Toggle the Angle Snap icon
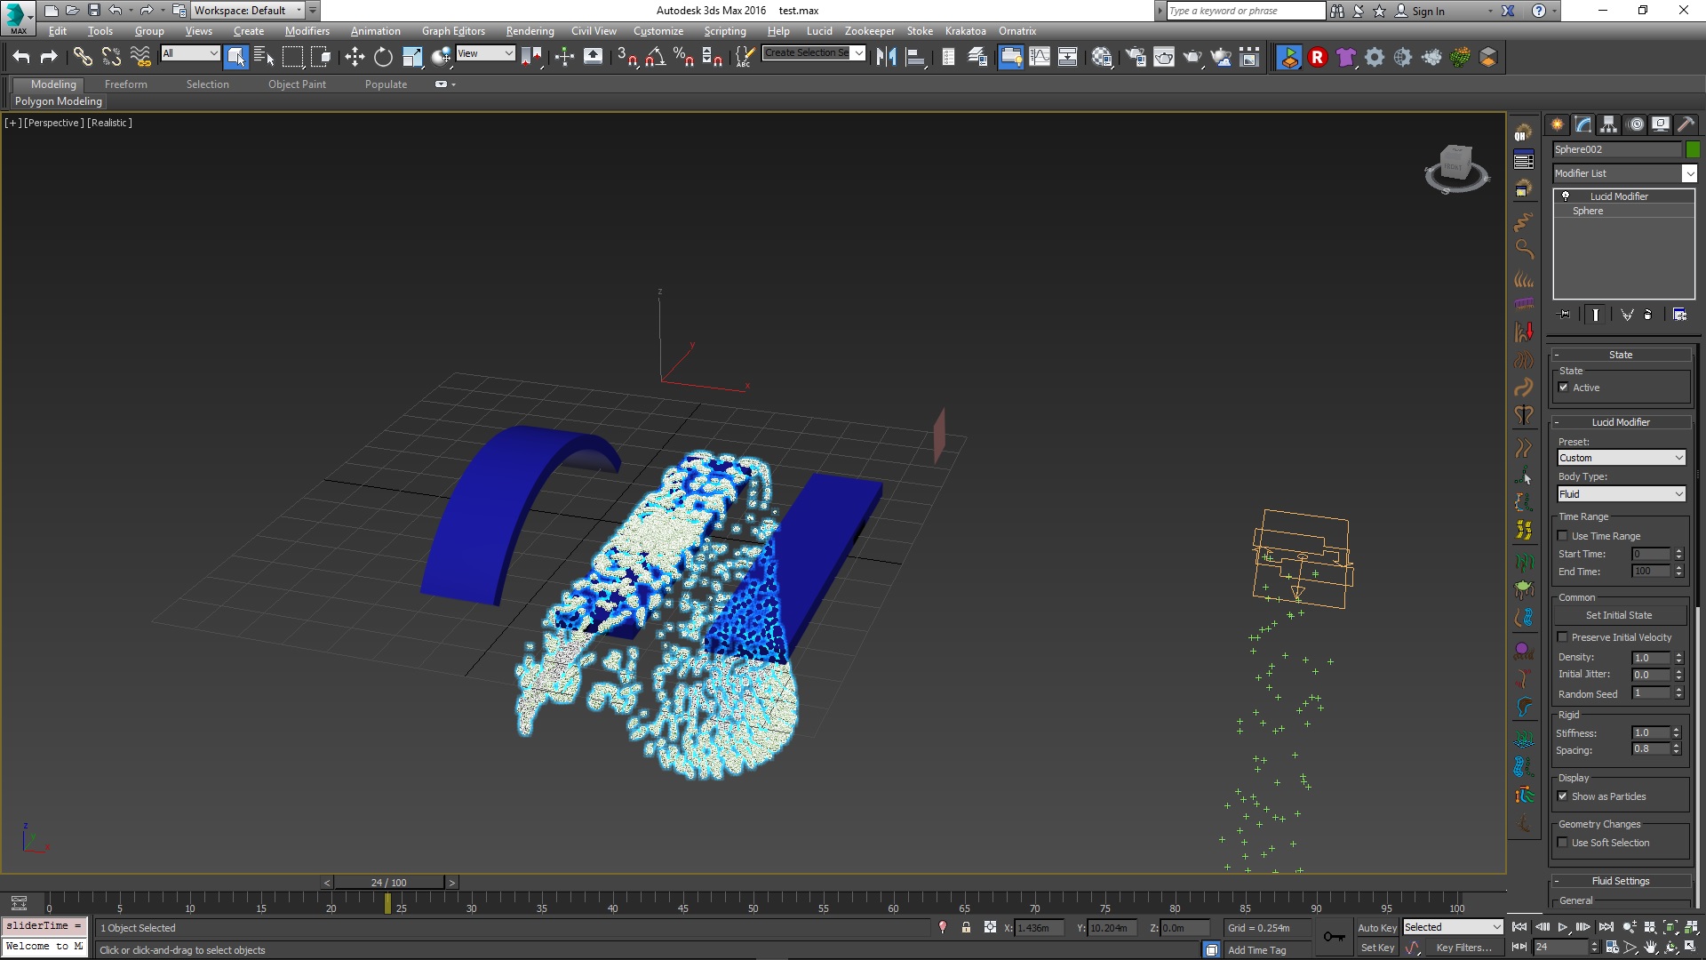 point(655,58)
